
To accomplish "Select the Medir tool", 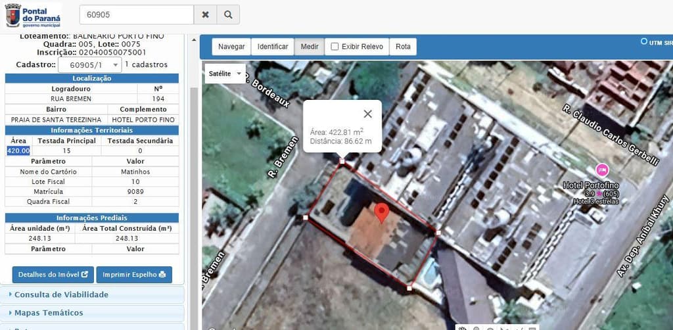I will [310, 47].
